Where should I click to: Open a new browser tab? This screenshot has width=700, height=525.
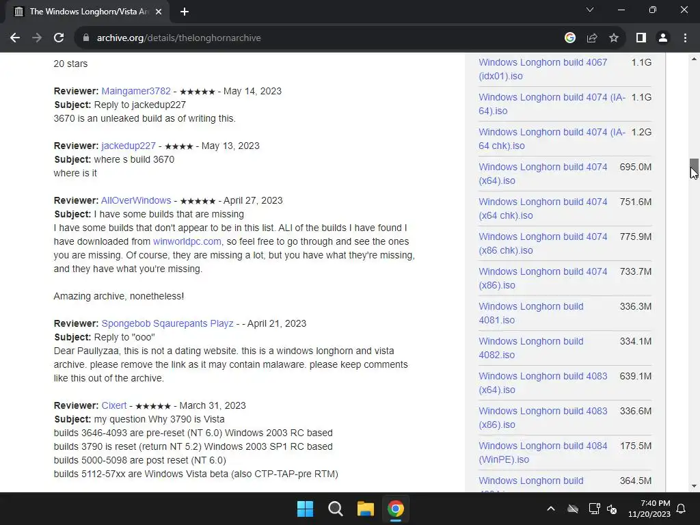click(185, 12)
